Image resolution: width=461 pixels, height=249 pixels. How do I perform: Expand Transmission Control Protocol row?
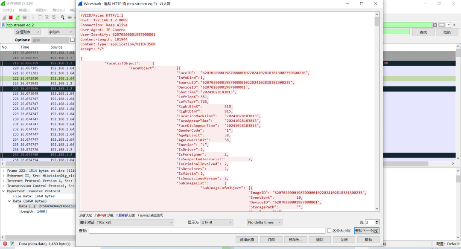pos(3,186)
